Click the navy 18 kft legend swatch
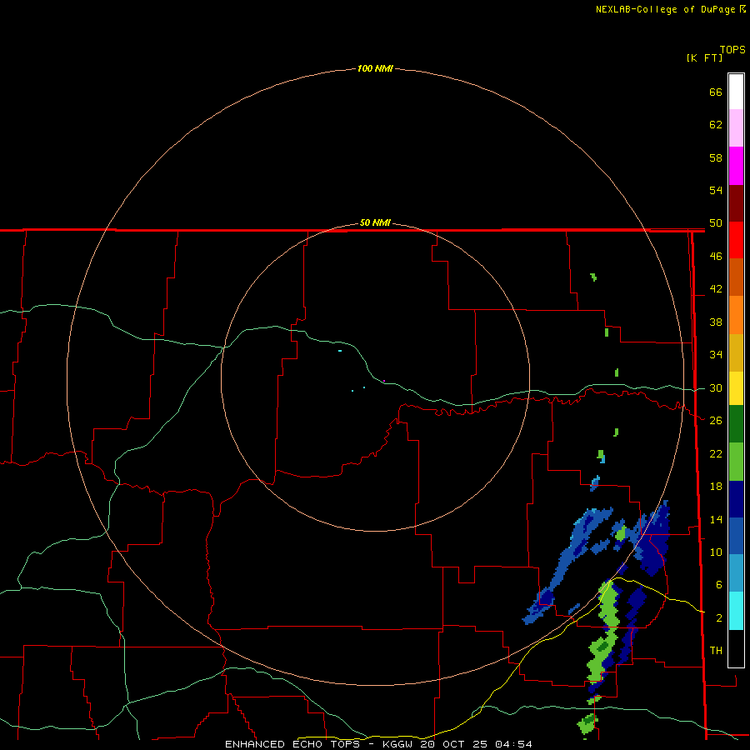The height and width of the screenshot is (750, 750). (x=736, y=499)
